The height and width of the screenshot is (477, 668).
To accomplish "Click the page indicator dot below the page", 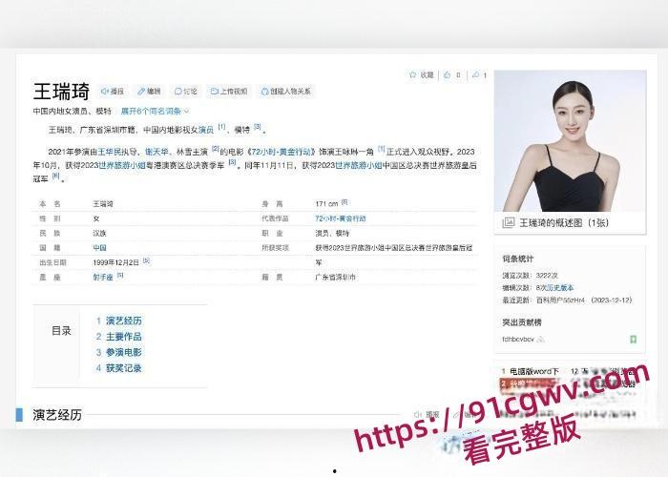I will point(334,471).
